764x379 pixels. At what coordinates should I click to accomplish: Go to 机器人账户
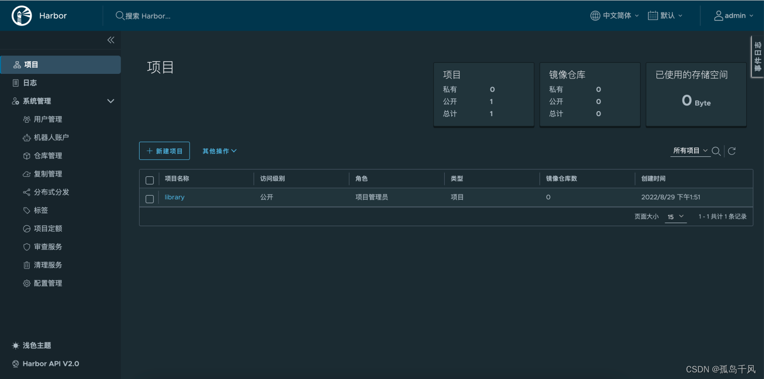(x=51, y=138)
